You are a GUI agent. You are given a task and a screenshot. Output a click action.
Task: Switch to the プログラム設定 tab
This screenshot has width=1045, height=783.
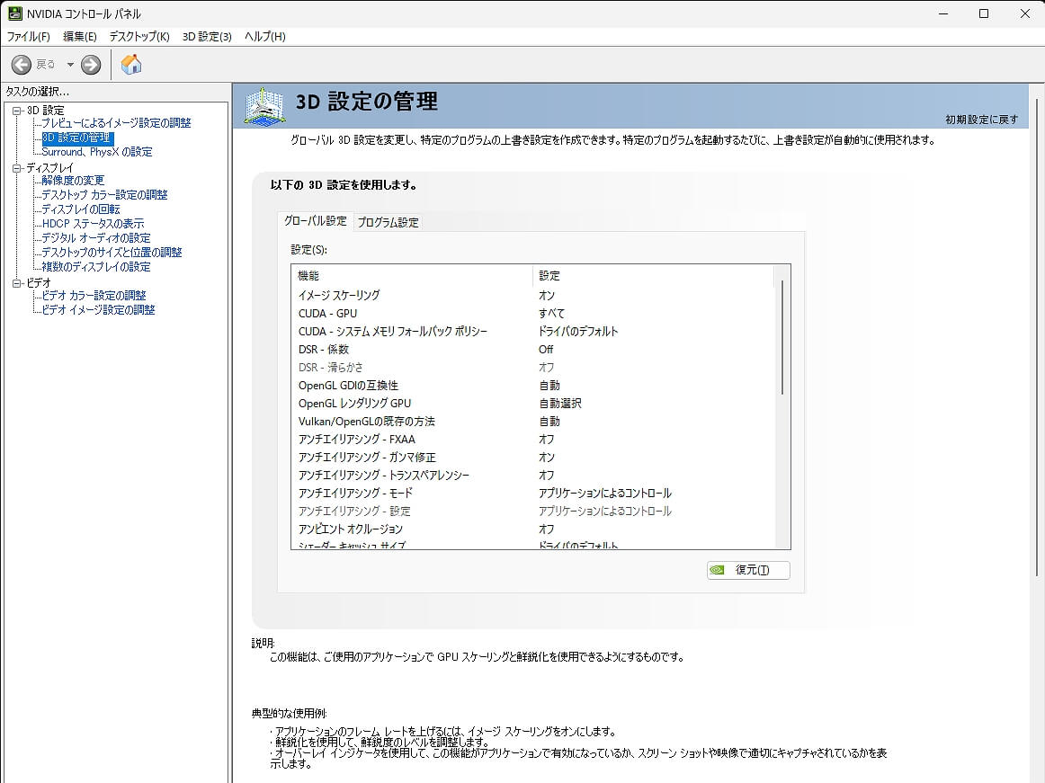point(389,221)
